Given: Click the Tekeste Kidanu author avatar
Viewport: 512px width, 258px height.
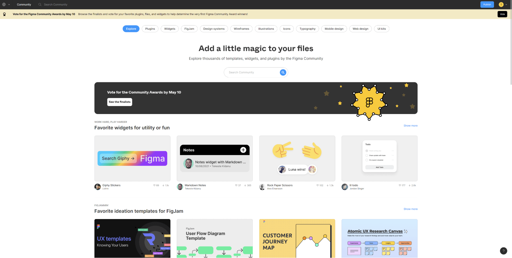Looking at the screenshot, I should [x=180, y=187].
